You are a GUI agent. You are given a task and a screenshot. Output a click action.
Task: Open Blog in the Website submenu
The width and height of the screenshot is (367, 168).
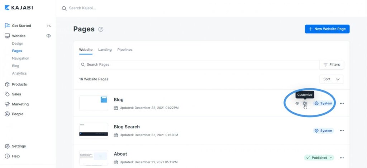(16, 66)
